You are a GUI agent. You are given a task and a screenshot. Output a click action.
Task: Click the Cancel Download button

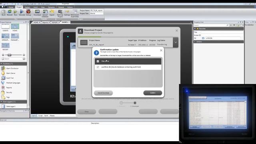(103, 93)
